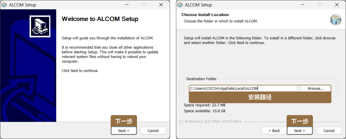This screenshot has height=139, width=346.
Task: Click the globe installer icon beside Choose Install Location
Action: coord(335,20)
